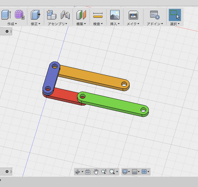Click the Orbit icon in navigation bar

(77, 172)
